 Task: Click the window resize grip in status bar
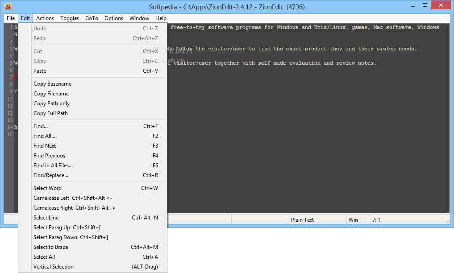[448, 222]
